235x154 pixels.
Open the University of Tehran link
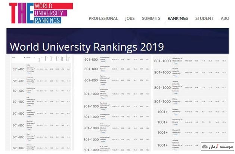(105, 67)
